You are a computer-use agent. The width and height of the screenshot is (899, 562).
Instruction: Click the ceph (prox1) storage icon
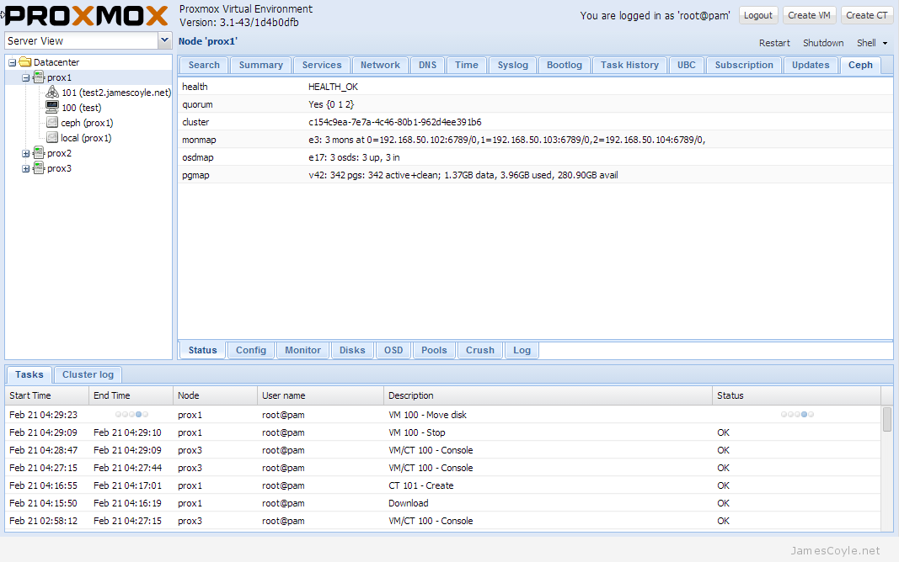(52, 123)
